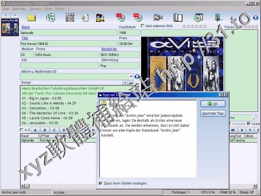Select song '03 - Sensations - 03:58'
Image resolution: width=261 pixels, height=196 pixels.
pyautogui.click(x=40, y=108)
